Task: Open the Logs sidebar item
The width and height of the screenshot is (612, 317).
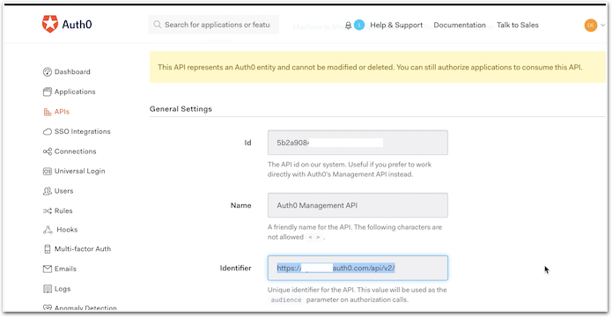Action: [x=57, y=289]
